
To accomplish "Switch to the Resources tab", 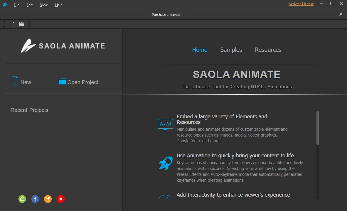I will point(268,50).
